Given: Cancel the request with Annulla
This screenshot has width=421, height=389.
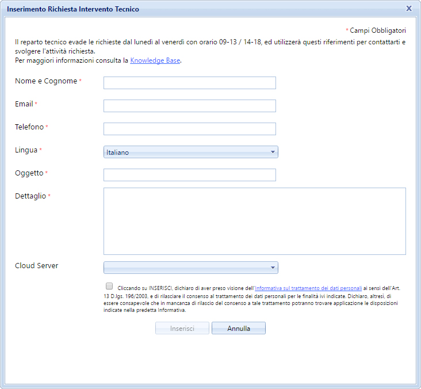Looking at the screenshot, I should coord(238,328).
